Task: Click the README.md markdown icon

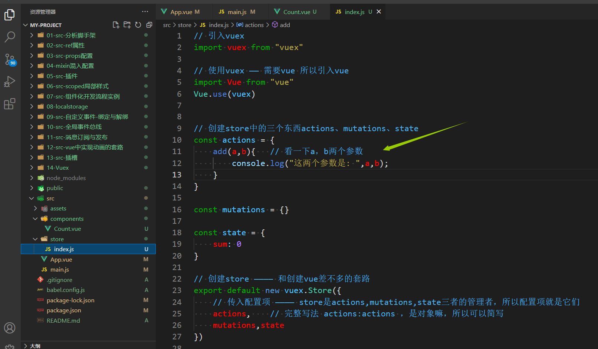Action: (40, 320)
